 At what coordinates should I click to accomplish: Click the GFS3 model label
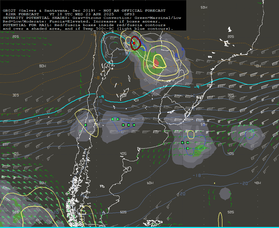129,14
